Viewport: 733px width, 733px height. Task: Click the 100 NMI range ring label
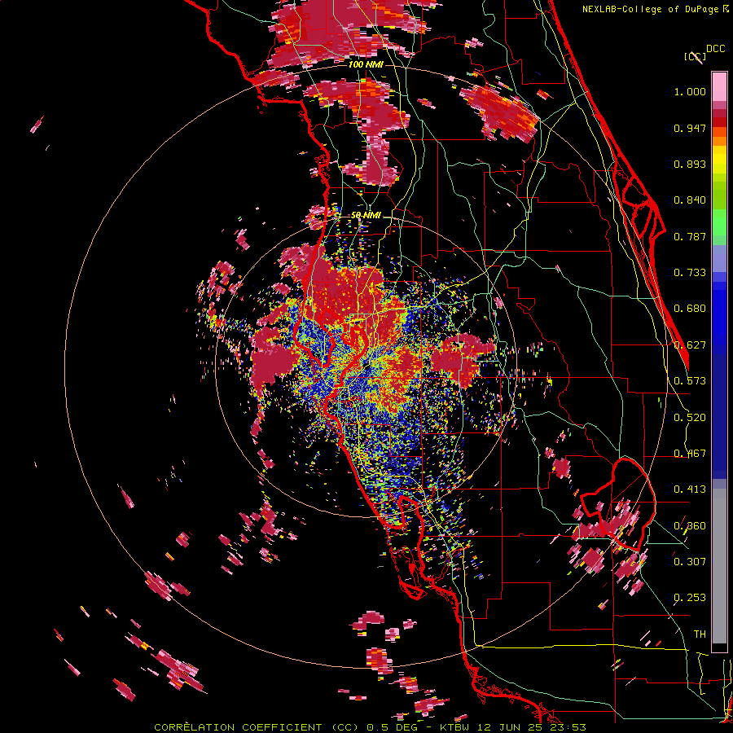point(366,64)
